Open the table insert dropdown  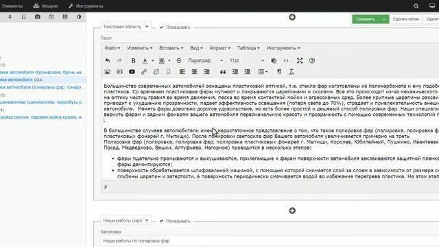pyautogui.click(x=263, y=72)
